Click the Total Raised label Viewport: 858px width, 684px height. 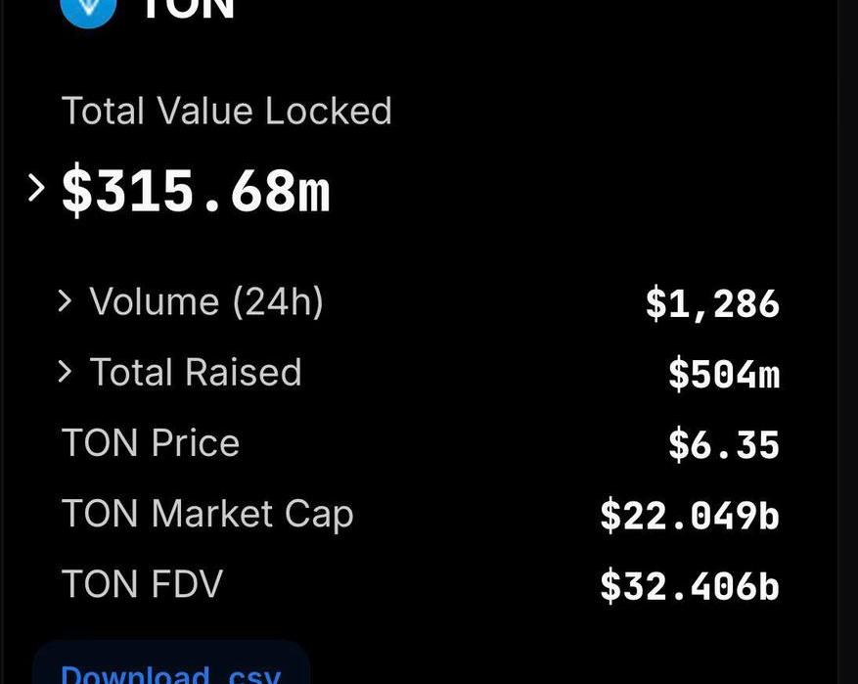196,372
